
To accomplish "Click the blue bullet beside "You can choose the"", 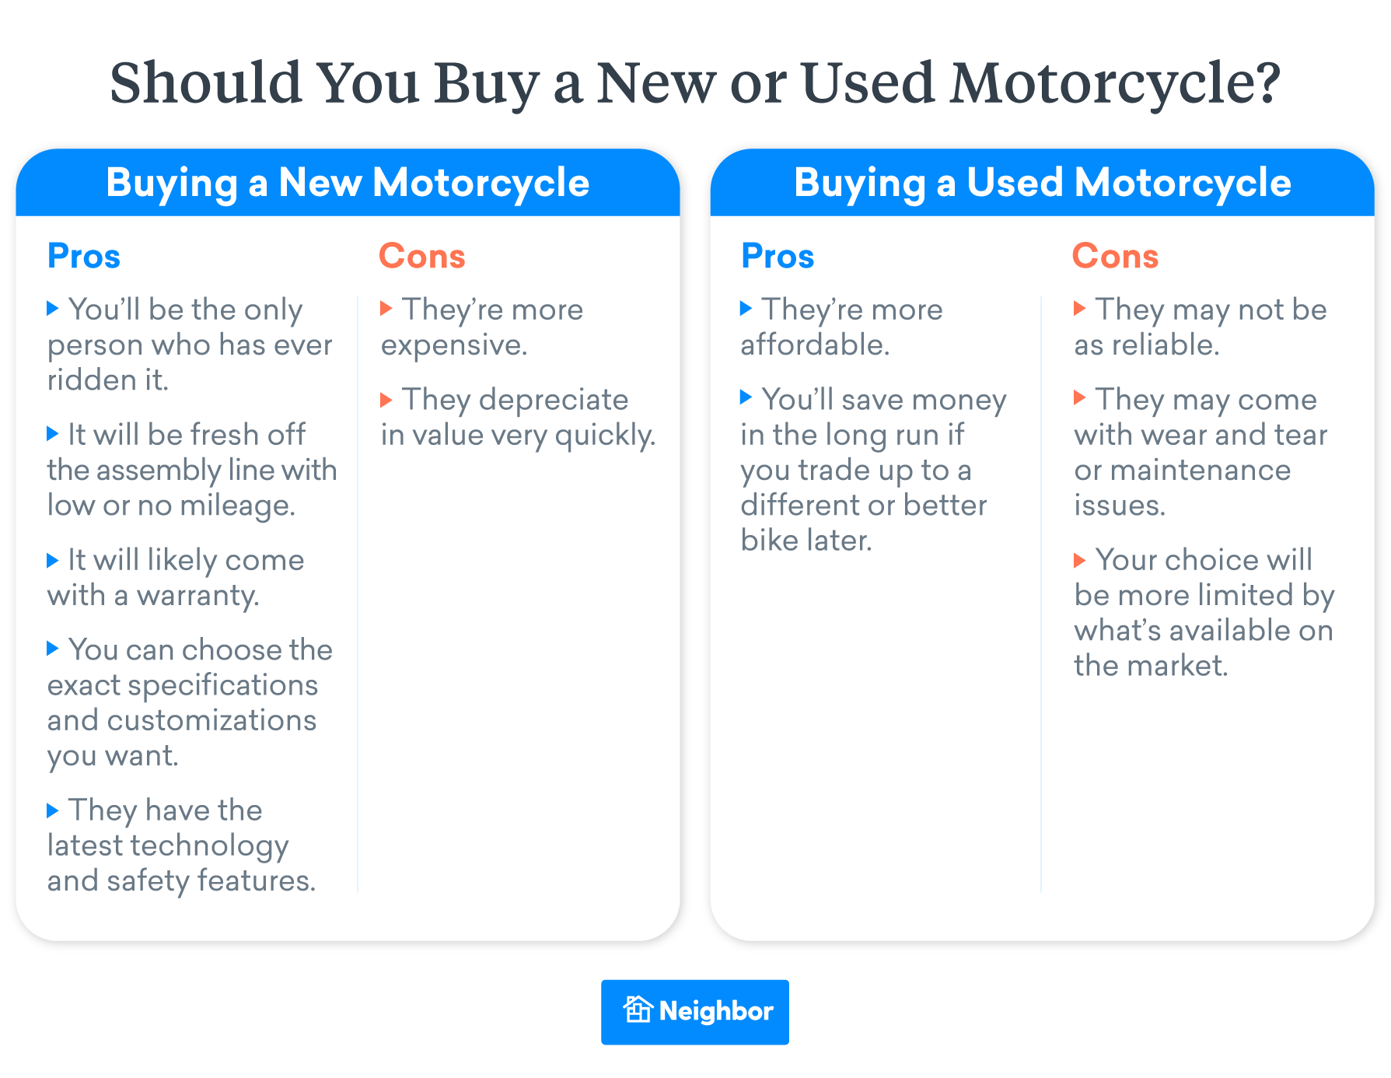I will coord(53,648).
